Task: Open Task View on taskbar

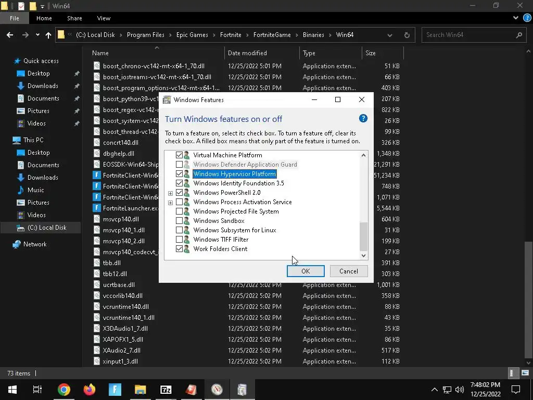Action: [x=37, y=390]
